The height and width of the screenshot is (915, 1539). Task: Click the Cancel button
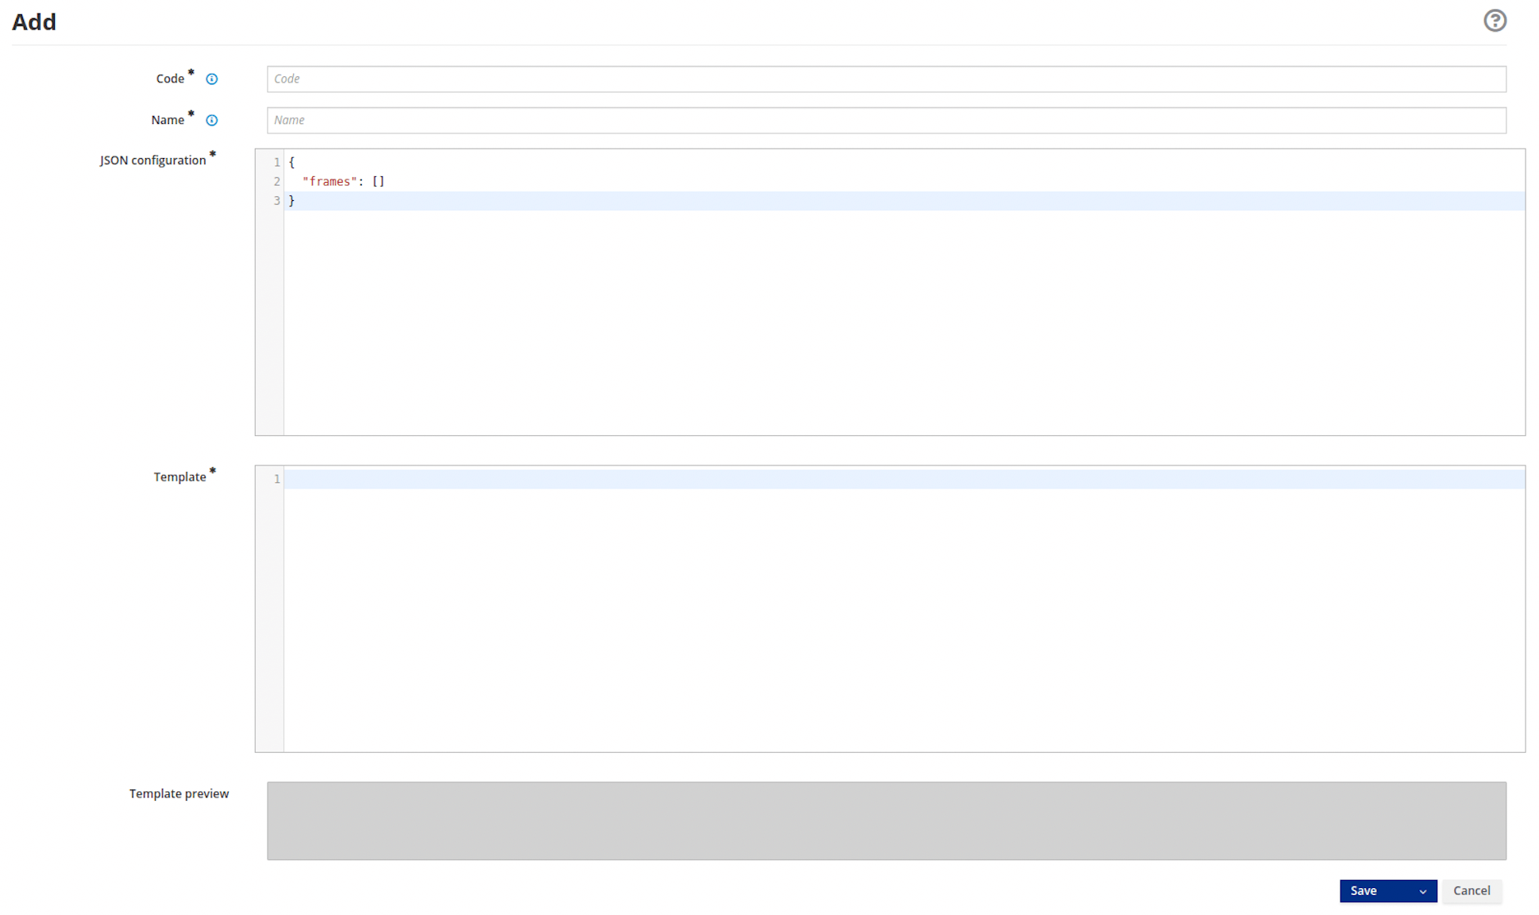pyautogui.click(x=1471, y=890)
